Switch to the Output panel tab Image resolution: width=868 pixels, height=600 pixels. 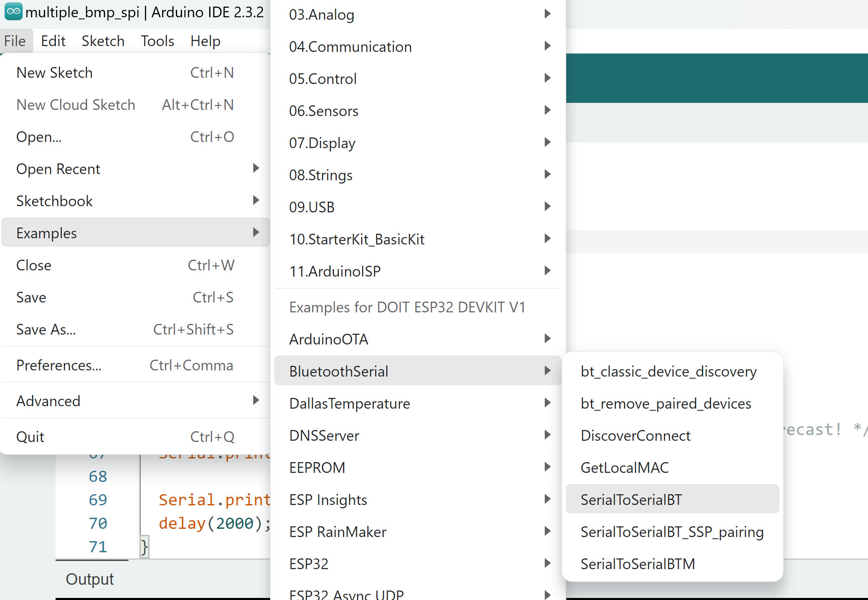[x=90, y=579]
